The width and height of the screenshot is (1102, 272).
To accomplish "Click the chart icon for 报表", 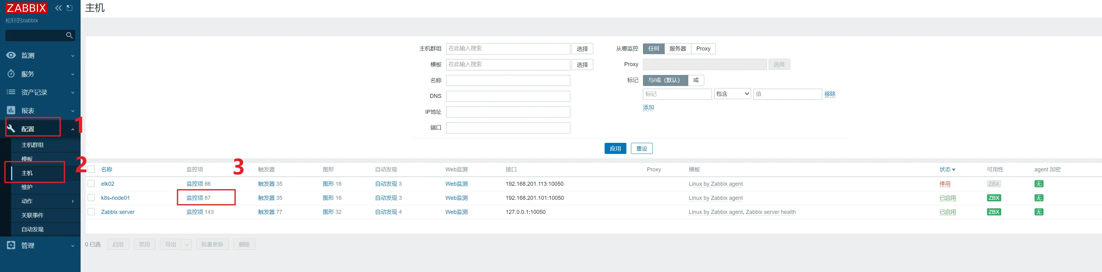I will (11, 110).
